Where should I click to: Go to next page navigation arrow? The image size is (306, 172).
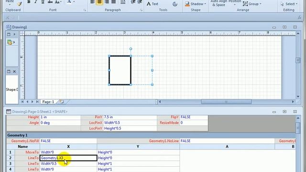[32, 102]
